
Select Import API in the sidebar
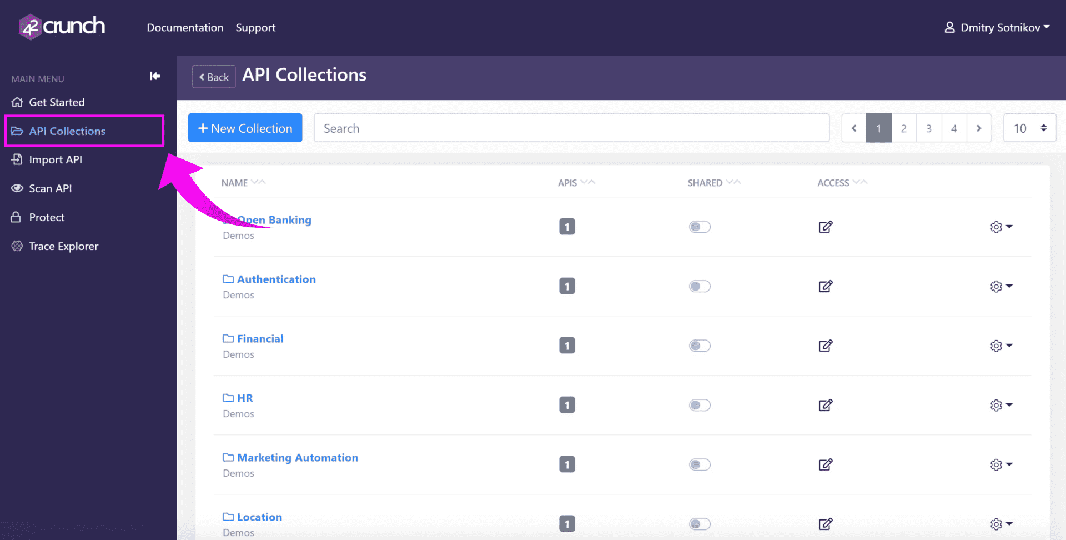pyautogui.click(x=54, y=159)
